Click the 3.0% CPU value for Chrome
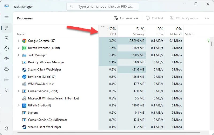This screenshot has height=135, width=214. coord(112,41)
